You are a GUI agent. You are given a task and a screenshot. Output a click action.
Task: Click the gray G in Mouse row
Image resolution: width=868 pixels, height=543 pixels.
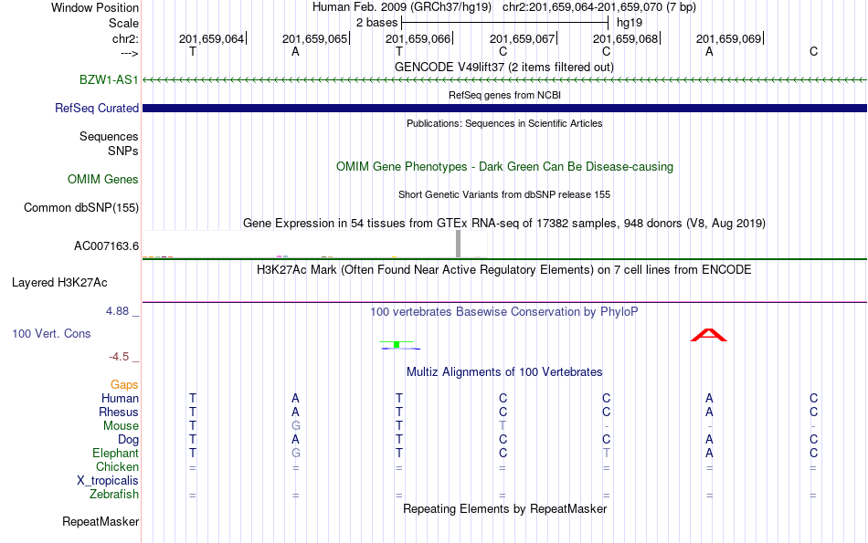(296, 426)
